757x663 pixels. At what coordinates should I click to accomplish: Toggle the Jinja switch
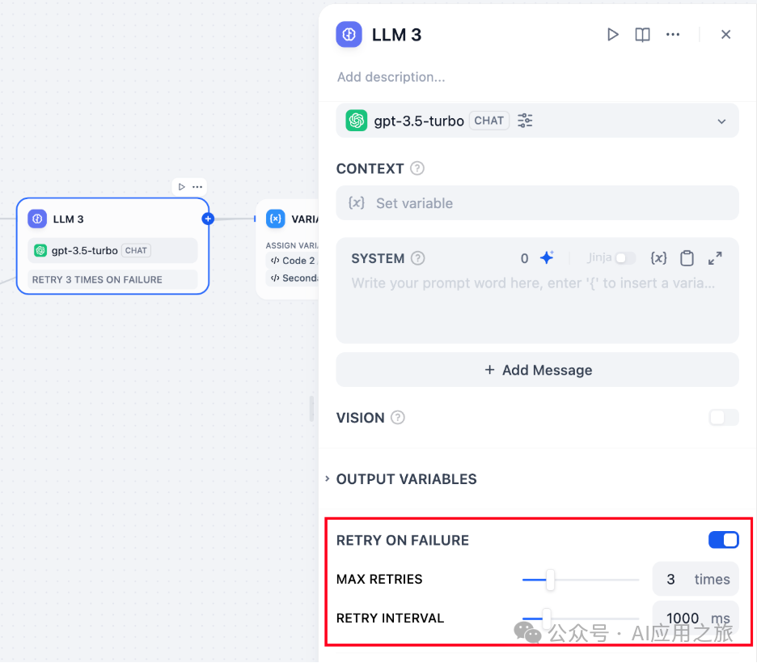tap(625, 258)
